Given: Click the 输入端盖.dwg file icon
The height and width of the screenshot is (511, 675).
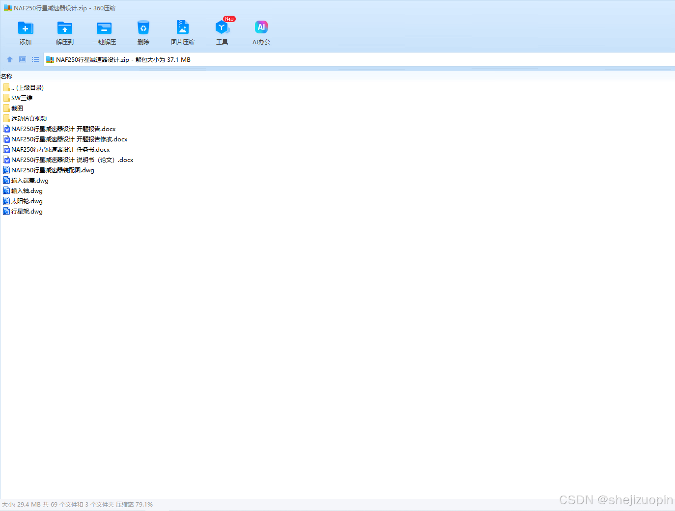Looking at the screenshot, I should pyautogui.click(x=6, y=180).
